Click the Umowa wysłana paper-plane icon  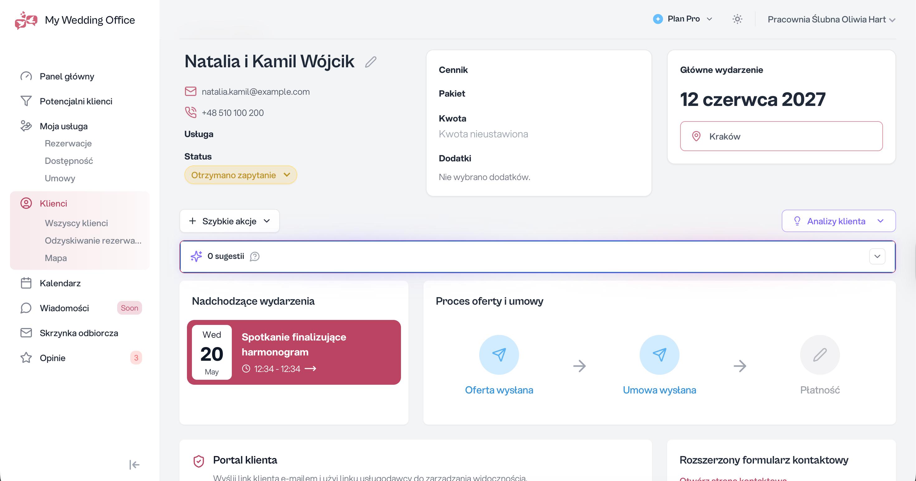tap(659, 355)
